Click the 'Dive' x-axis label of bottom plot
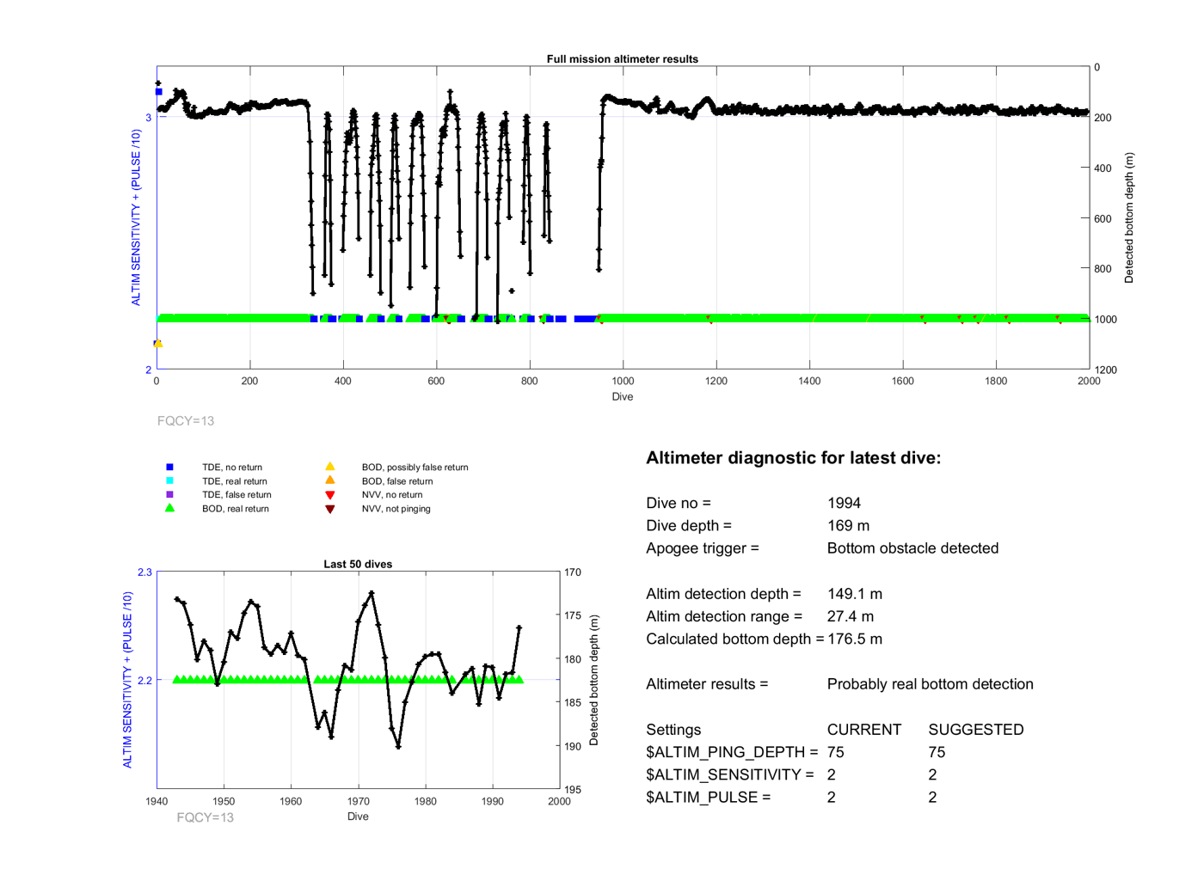This screenshot has height=887, width=1204. click(x=358, y=817)
